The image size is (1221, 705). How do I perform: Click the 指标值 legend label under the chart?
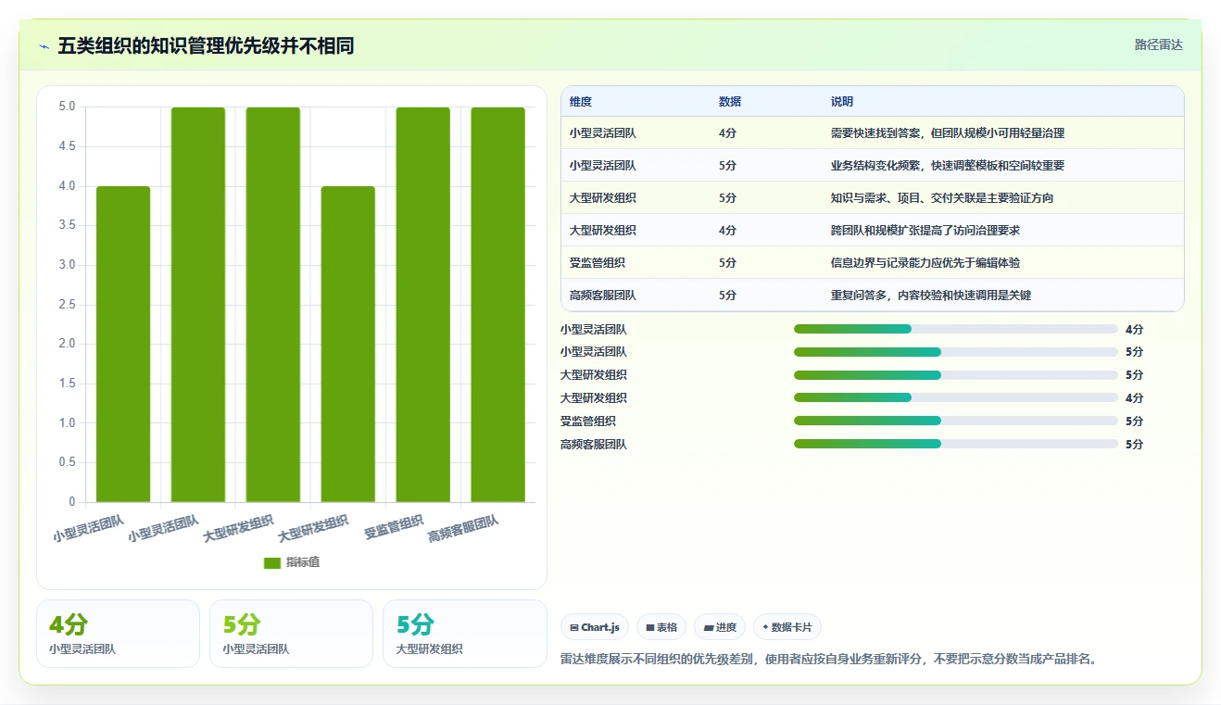(303, 562)
